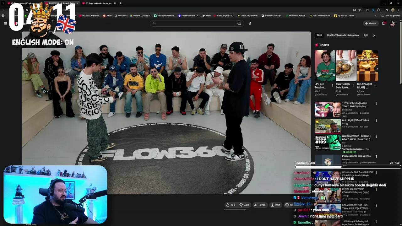402x226 pixels.
Task: Select the Tümü filter chip
Action: 319,35
